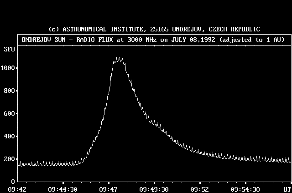Click the SFU y-axis unit label
This screenshot has height=193, width=292.
coord(9,49)
